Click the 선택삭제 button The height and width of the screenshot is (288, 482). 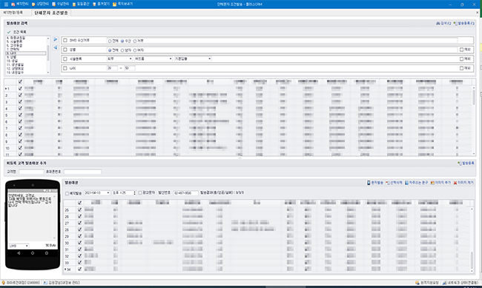pyautogui.click(x=394, y=183)
